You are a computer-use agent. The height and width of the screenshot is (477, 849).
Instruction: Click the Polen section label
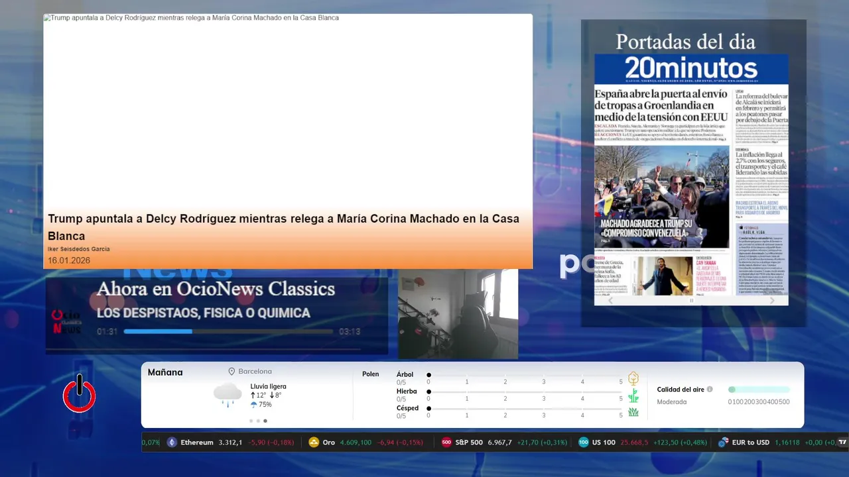pos(371,374)
